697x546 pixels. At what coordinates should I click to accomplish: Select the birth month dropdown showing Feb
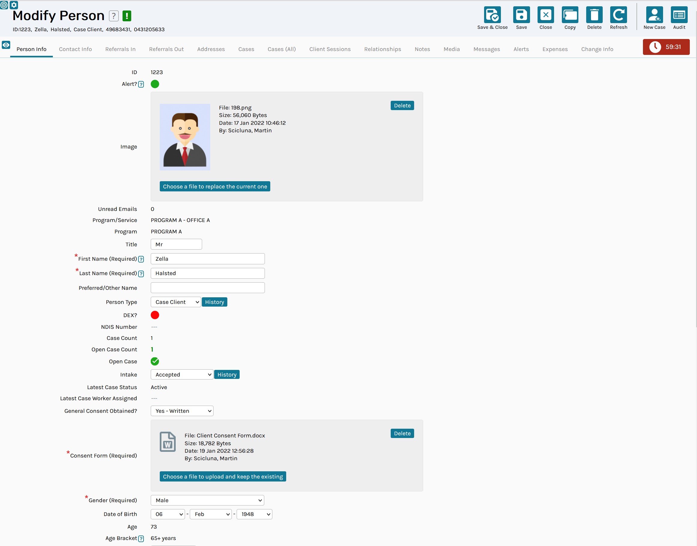point(210,514)
